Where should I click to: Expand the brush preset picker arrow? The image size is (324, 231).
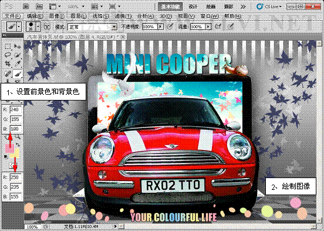click(x=38, y=26)
